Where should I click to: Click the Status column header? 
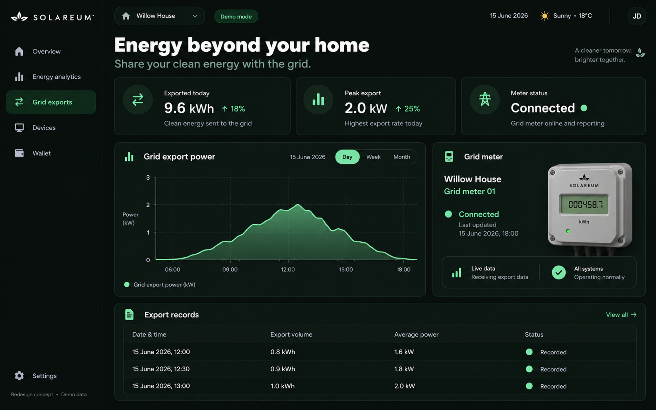(x=534, y=334)
